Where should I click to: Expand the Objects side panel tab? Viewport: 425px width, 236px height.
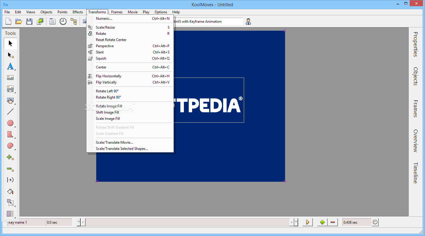[415, 76]
